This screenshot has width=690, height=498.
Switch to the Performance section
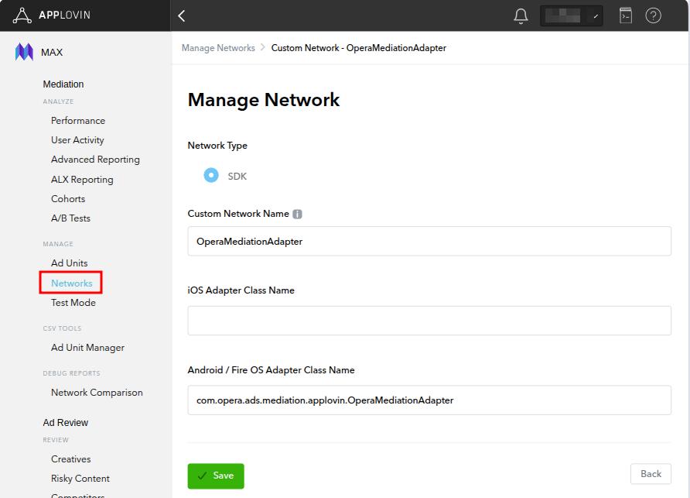(77, 120)
